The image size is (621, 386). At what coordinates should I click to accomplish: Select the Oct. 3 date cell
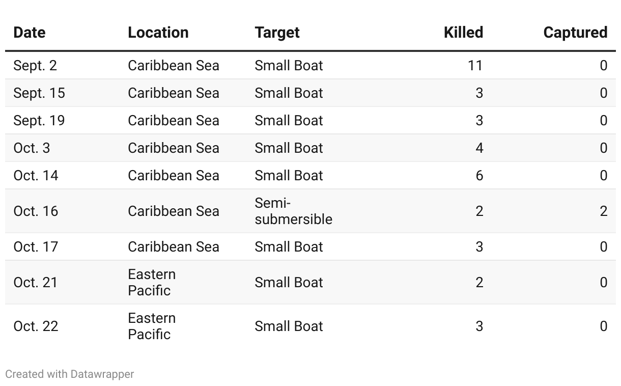pyautogui.click(x=32, y=148)
